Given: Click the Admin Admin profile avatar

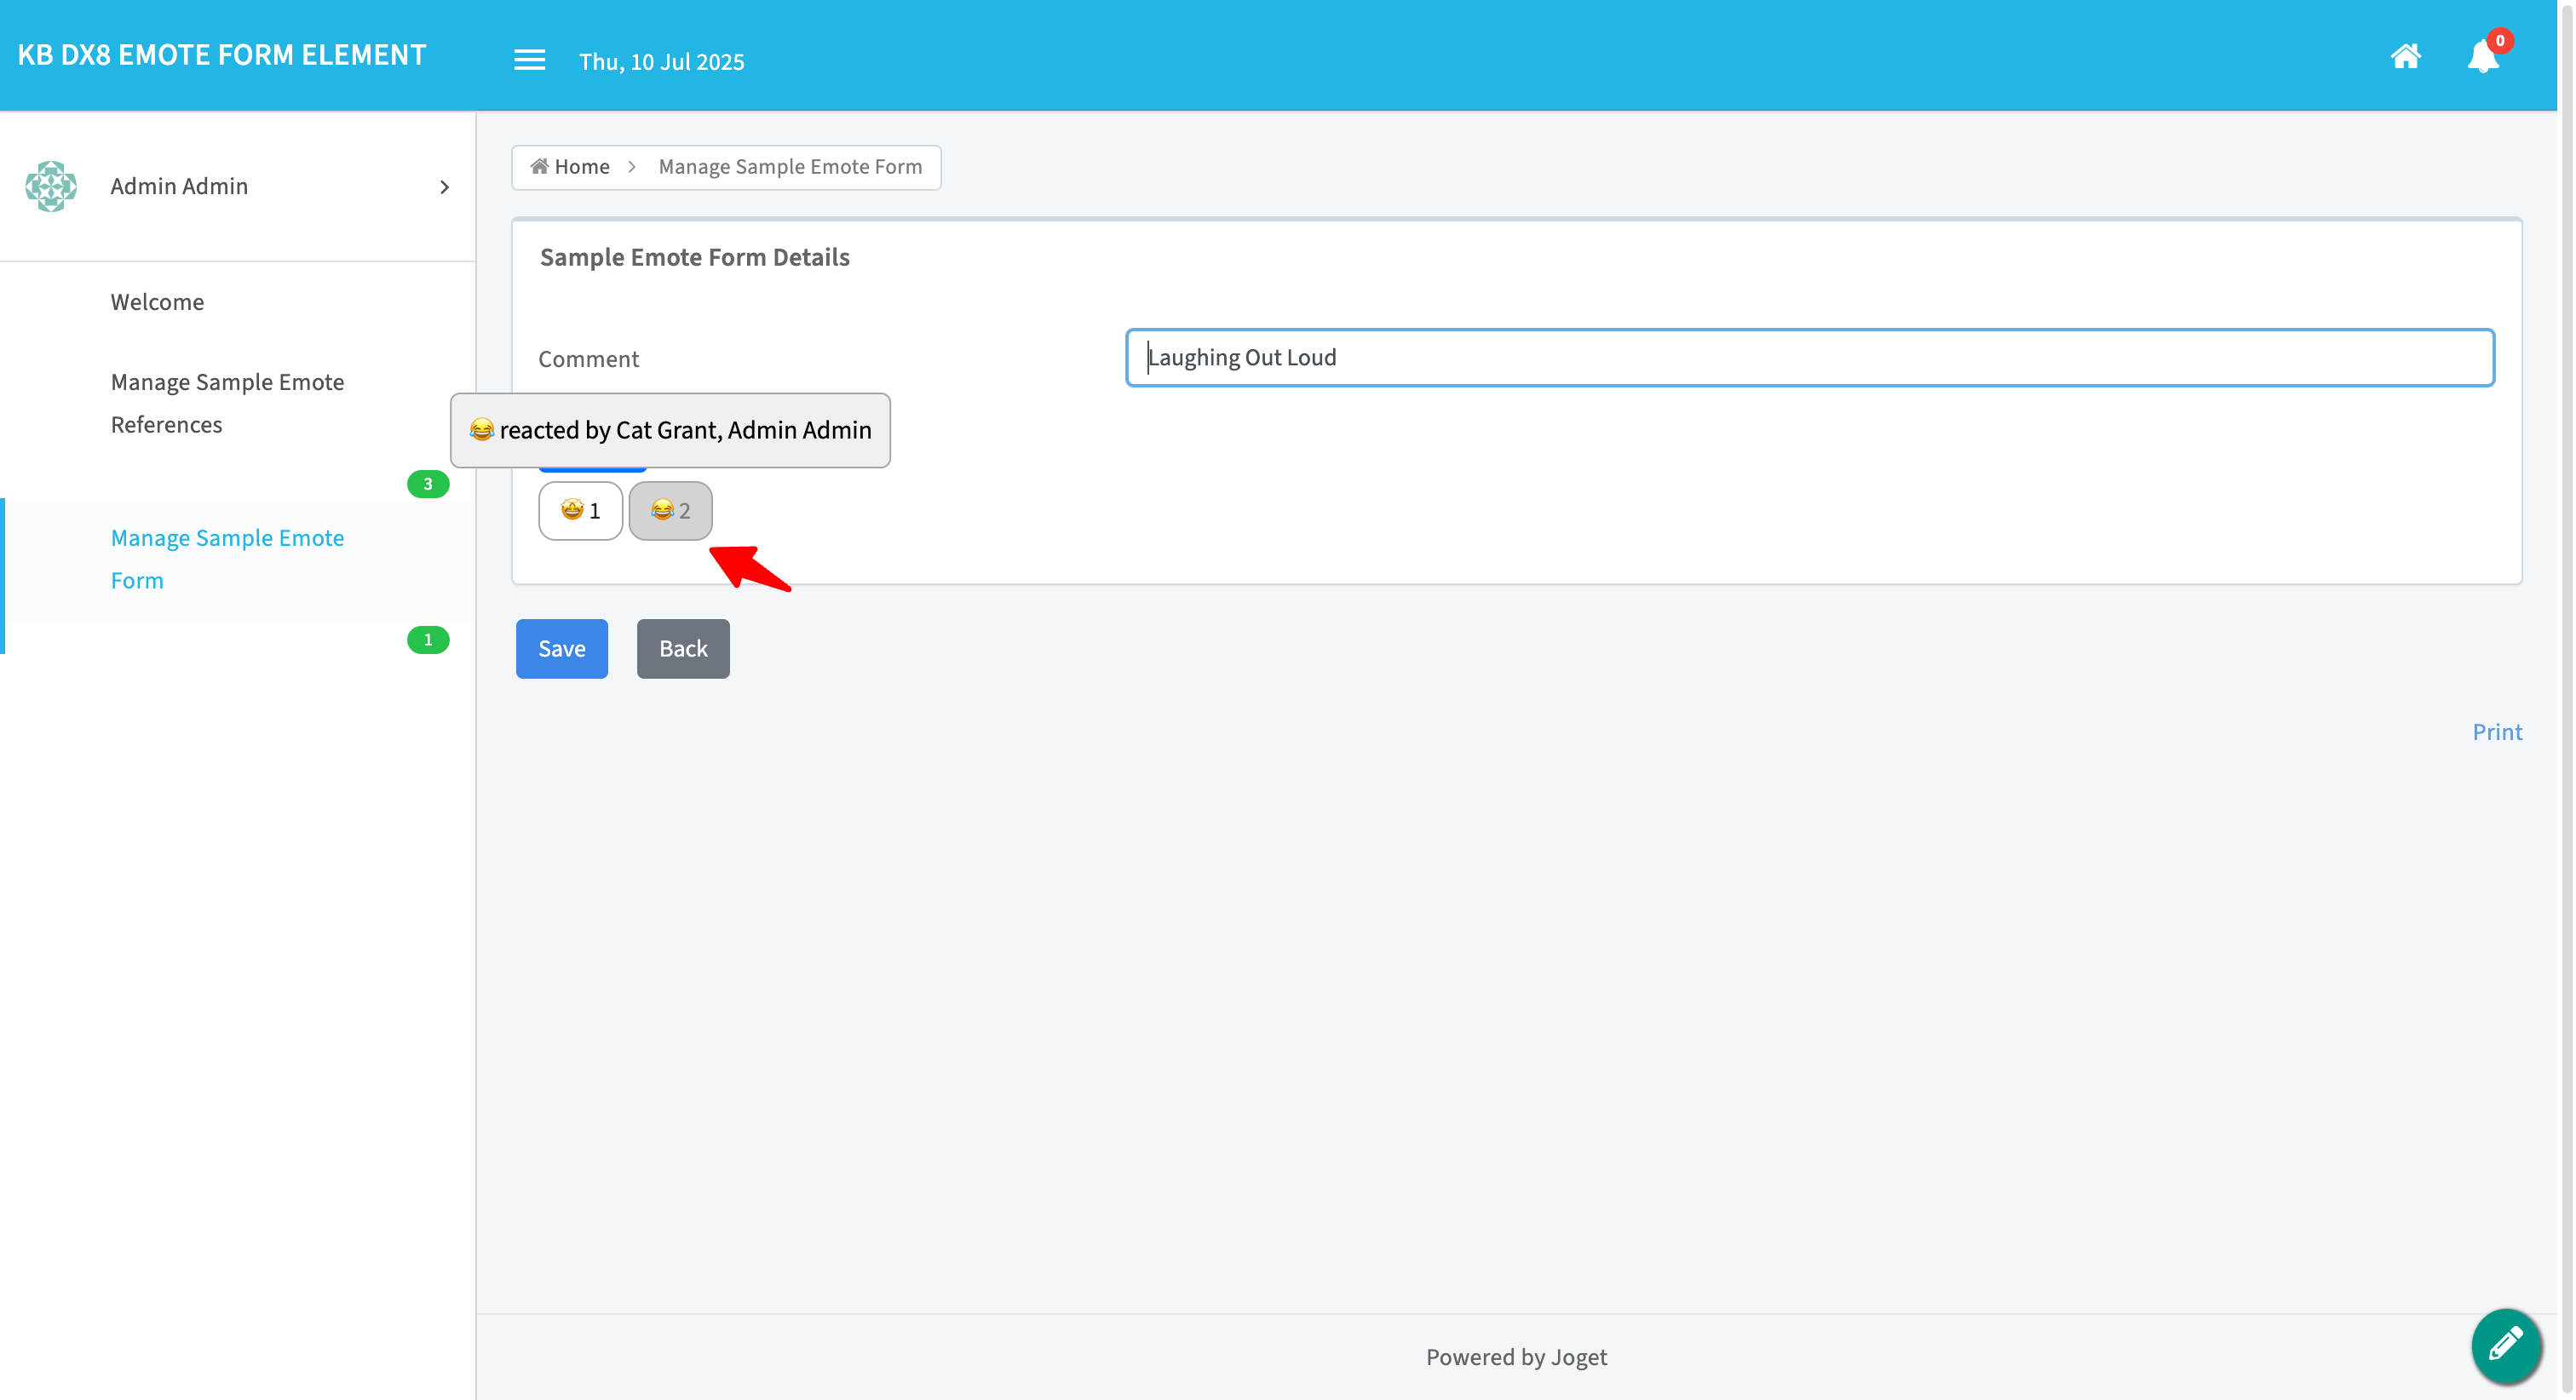Looking at the screenshot, I should [x=51, y=186].
